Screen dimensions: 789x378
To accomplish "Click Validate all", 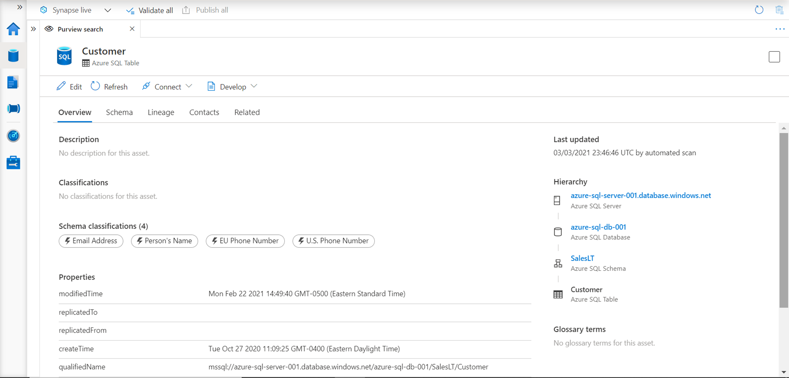I will coord(150,10).
